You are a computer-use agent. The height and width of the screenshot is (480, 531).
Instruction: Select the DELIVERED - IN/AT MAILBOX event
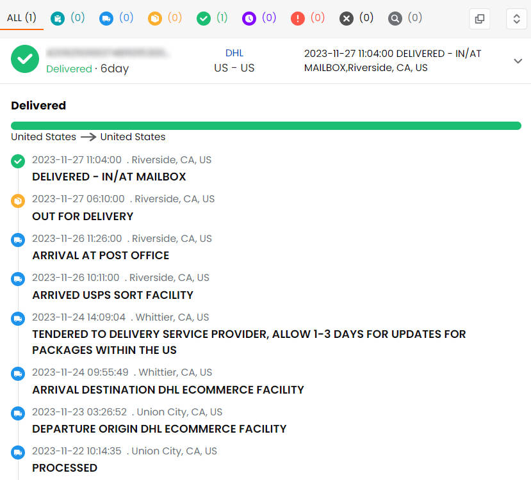pos(109,177)
